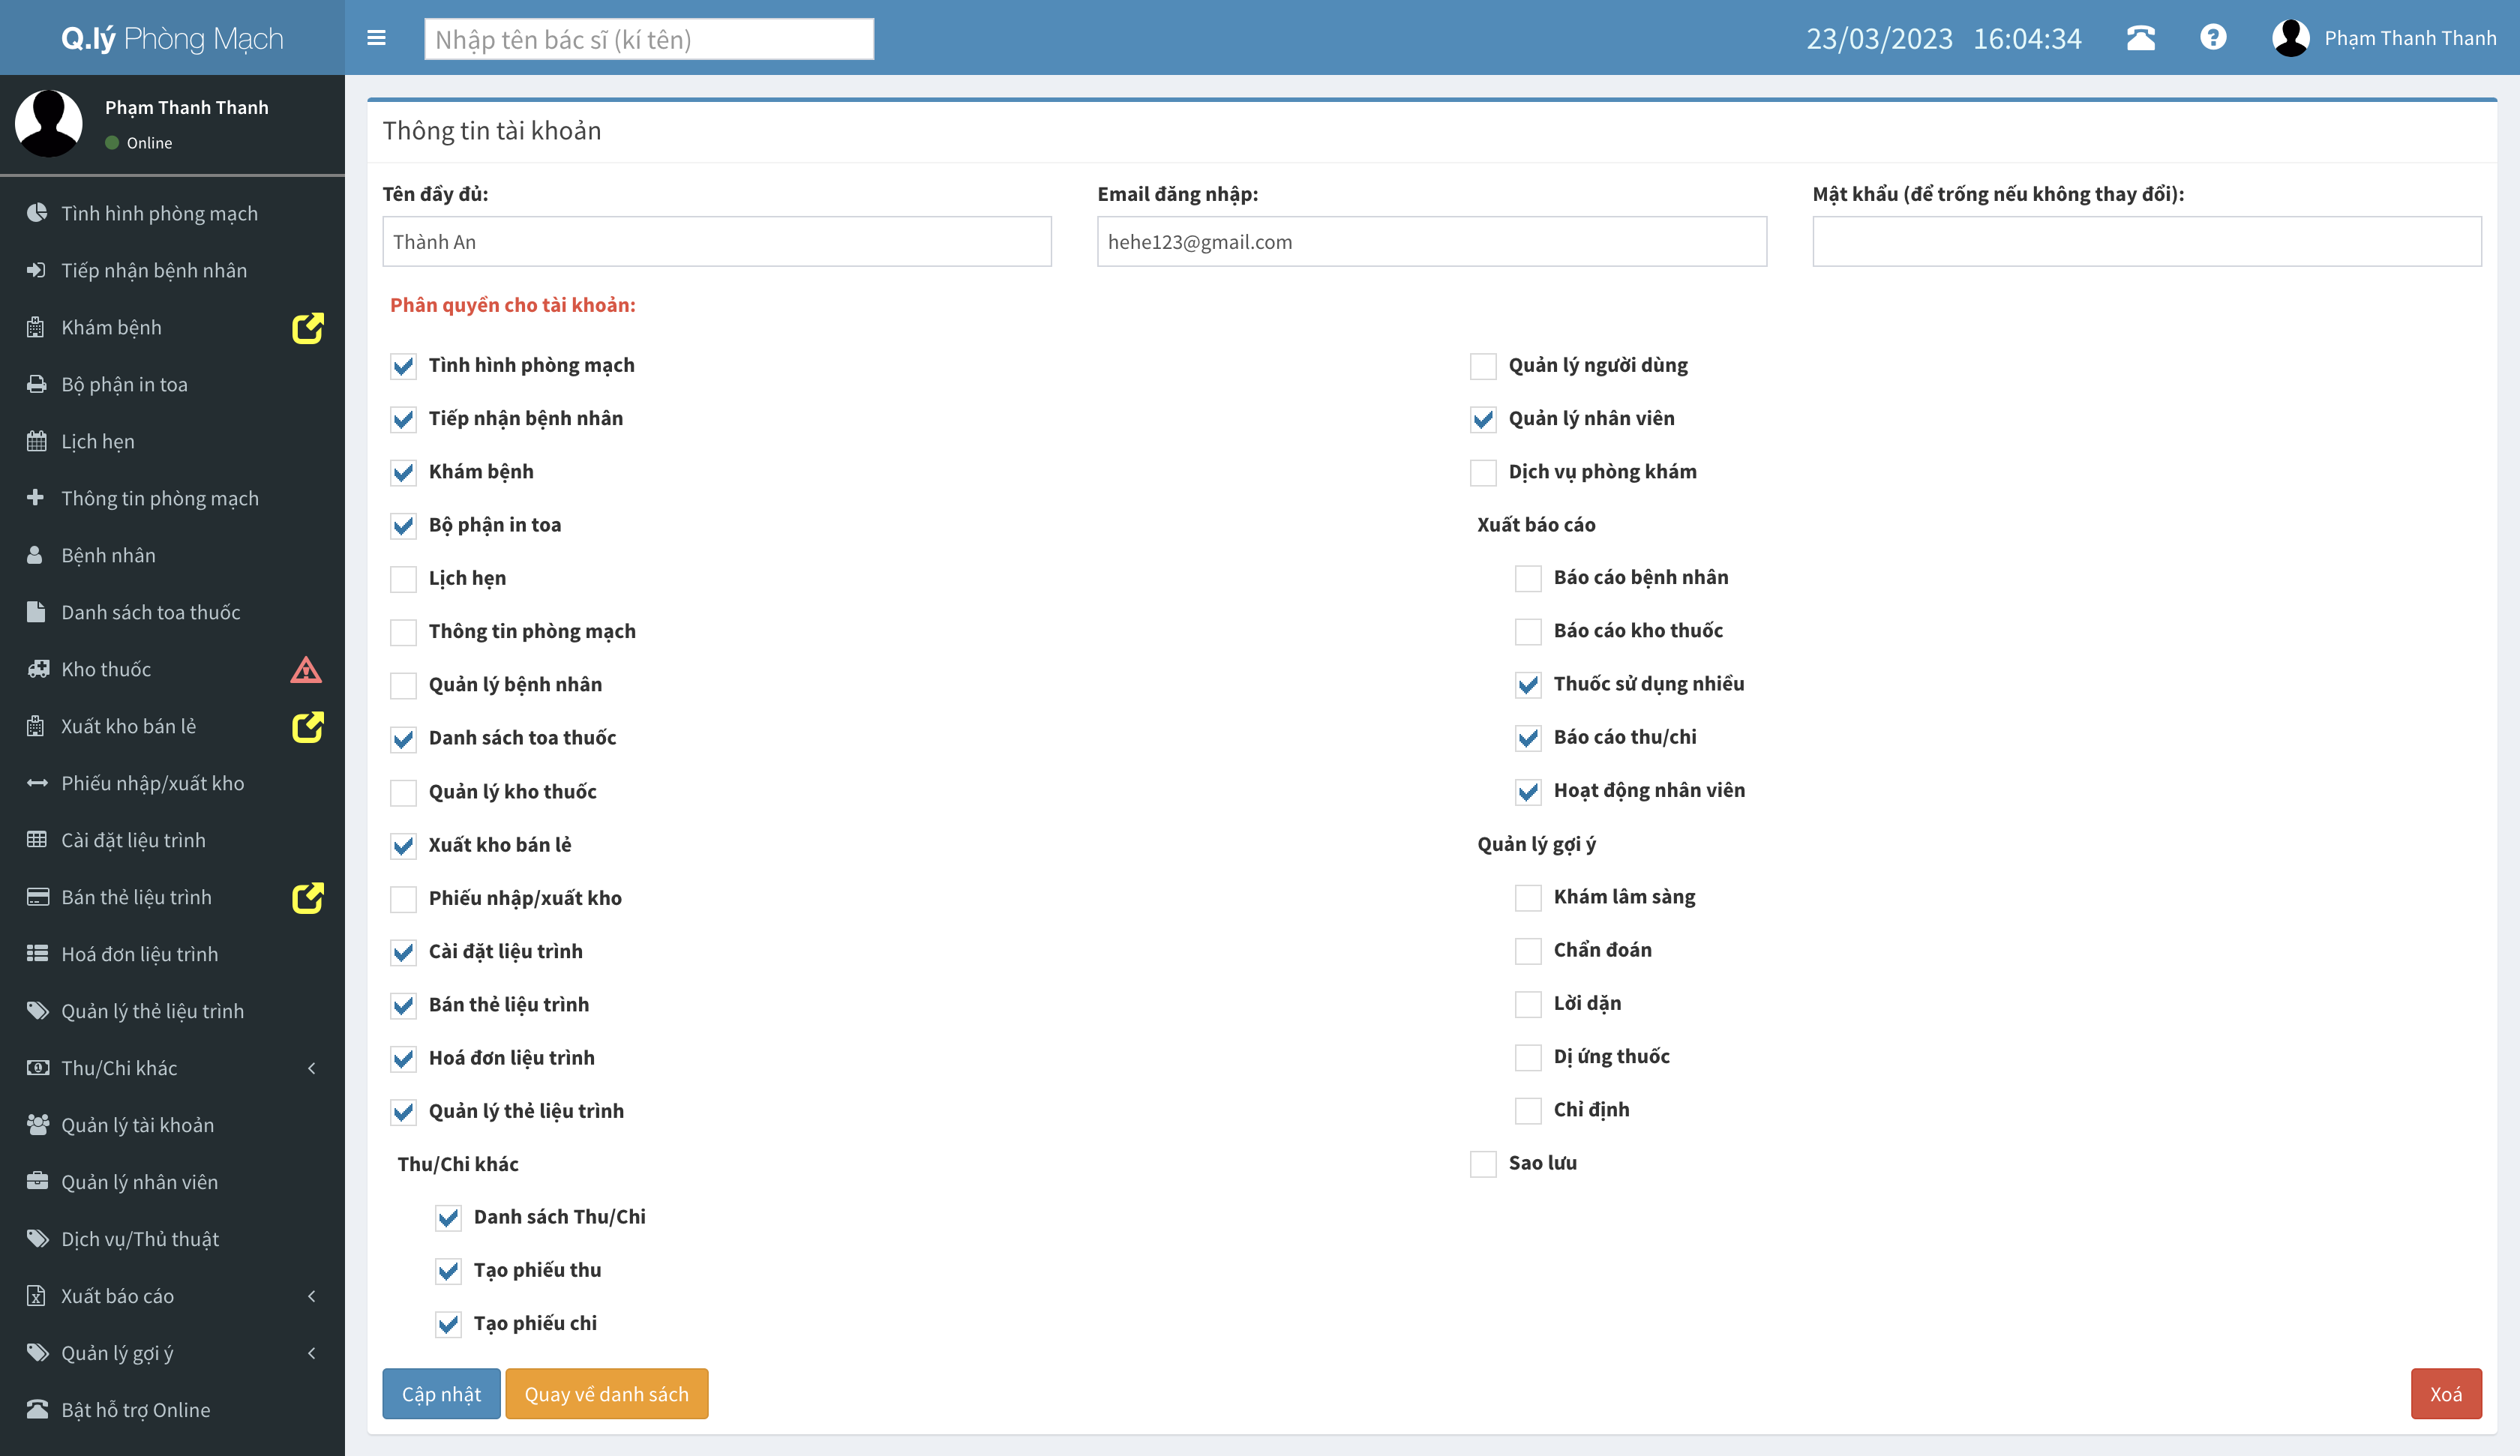Open Xuất kho bán lẻ external link icon
This screenshot has width=2520, height=1456.
click(x=307, y=727)
